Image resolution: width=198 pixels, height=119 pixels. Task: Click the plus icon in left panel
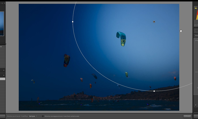pyautogui.click(x=4, y=70)
